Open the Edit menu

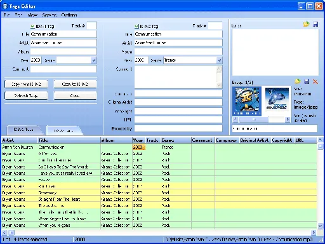tap(18, 15)
